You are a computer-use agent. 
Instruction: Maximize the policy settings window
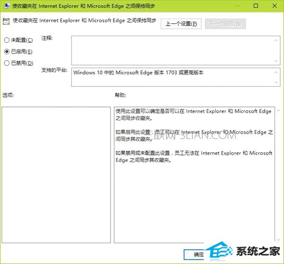coord(256,6)
